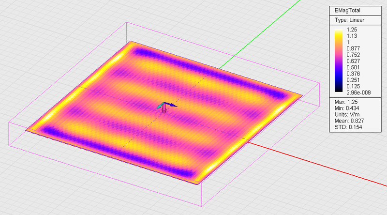Click the 1.25 top scale value
387x215 pixels.
352,30
